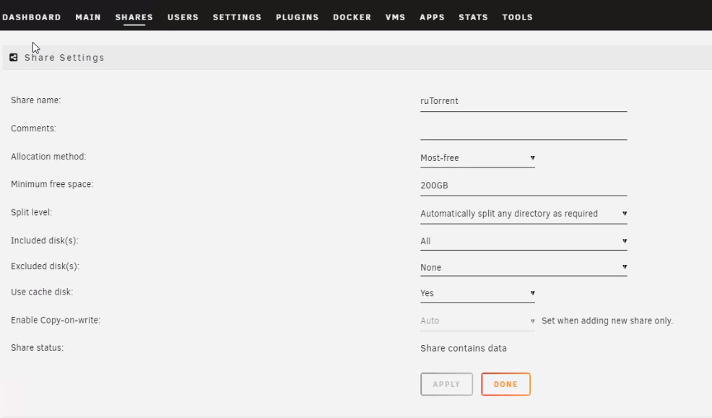
Task: Go to the Tools tab
Action: (517, 17)
